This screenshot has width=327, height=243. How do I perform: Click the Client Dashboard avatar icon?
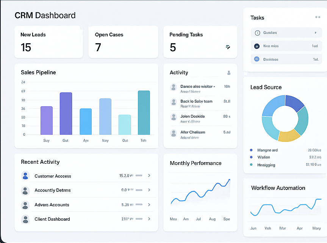coord(25,219)
